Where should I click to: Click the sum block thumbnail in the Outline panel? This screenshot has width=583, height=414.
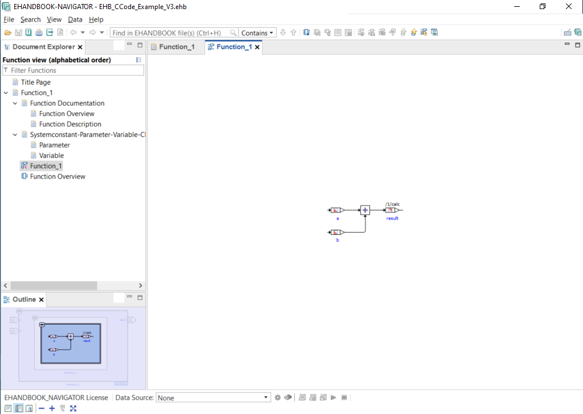click(x=69, y=336)
